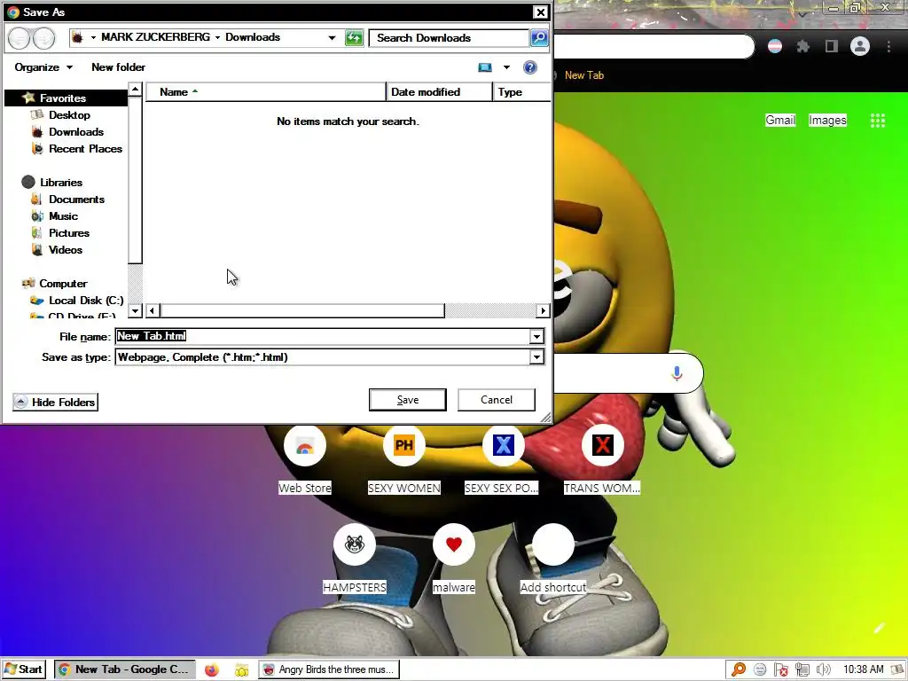Click Hide Folders button
This screenshot has height=681, width=908.
[x=56, y=402]
